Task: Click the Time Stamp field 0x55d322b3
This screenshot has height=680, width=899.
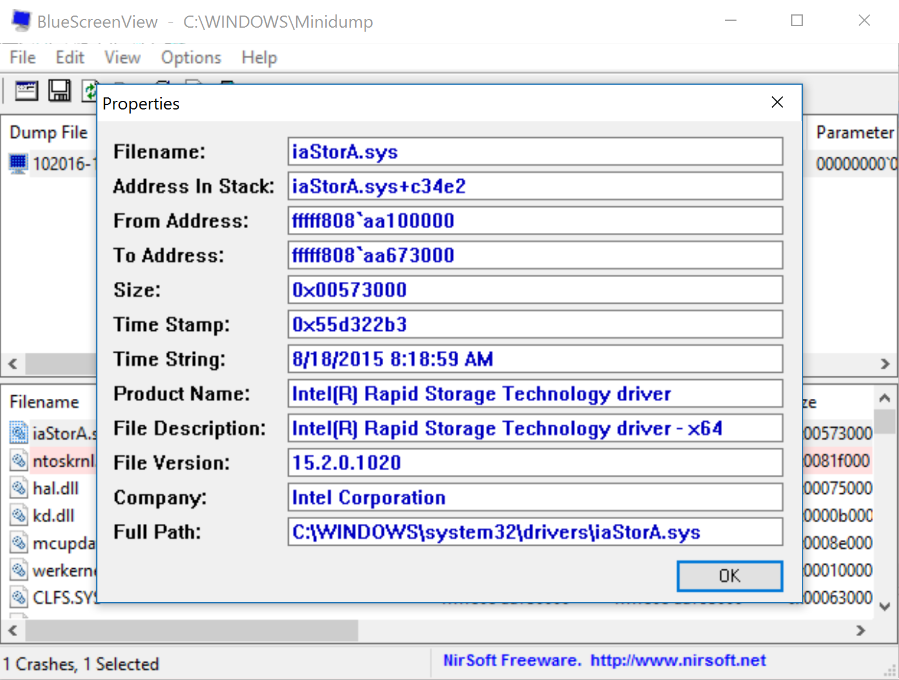Action: [535, 324]
